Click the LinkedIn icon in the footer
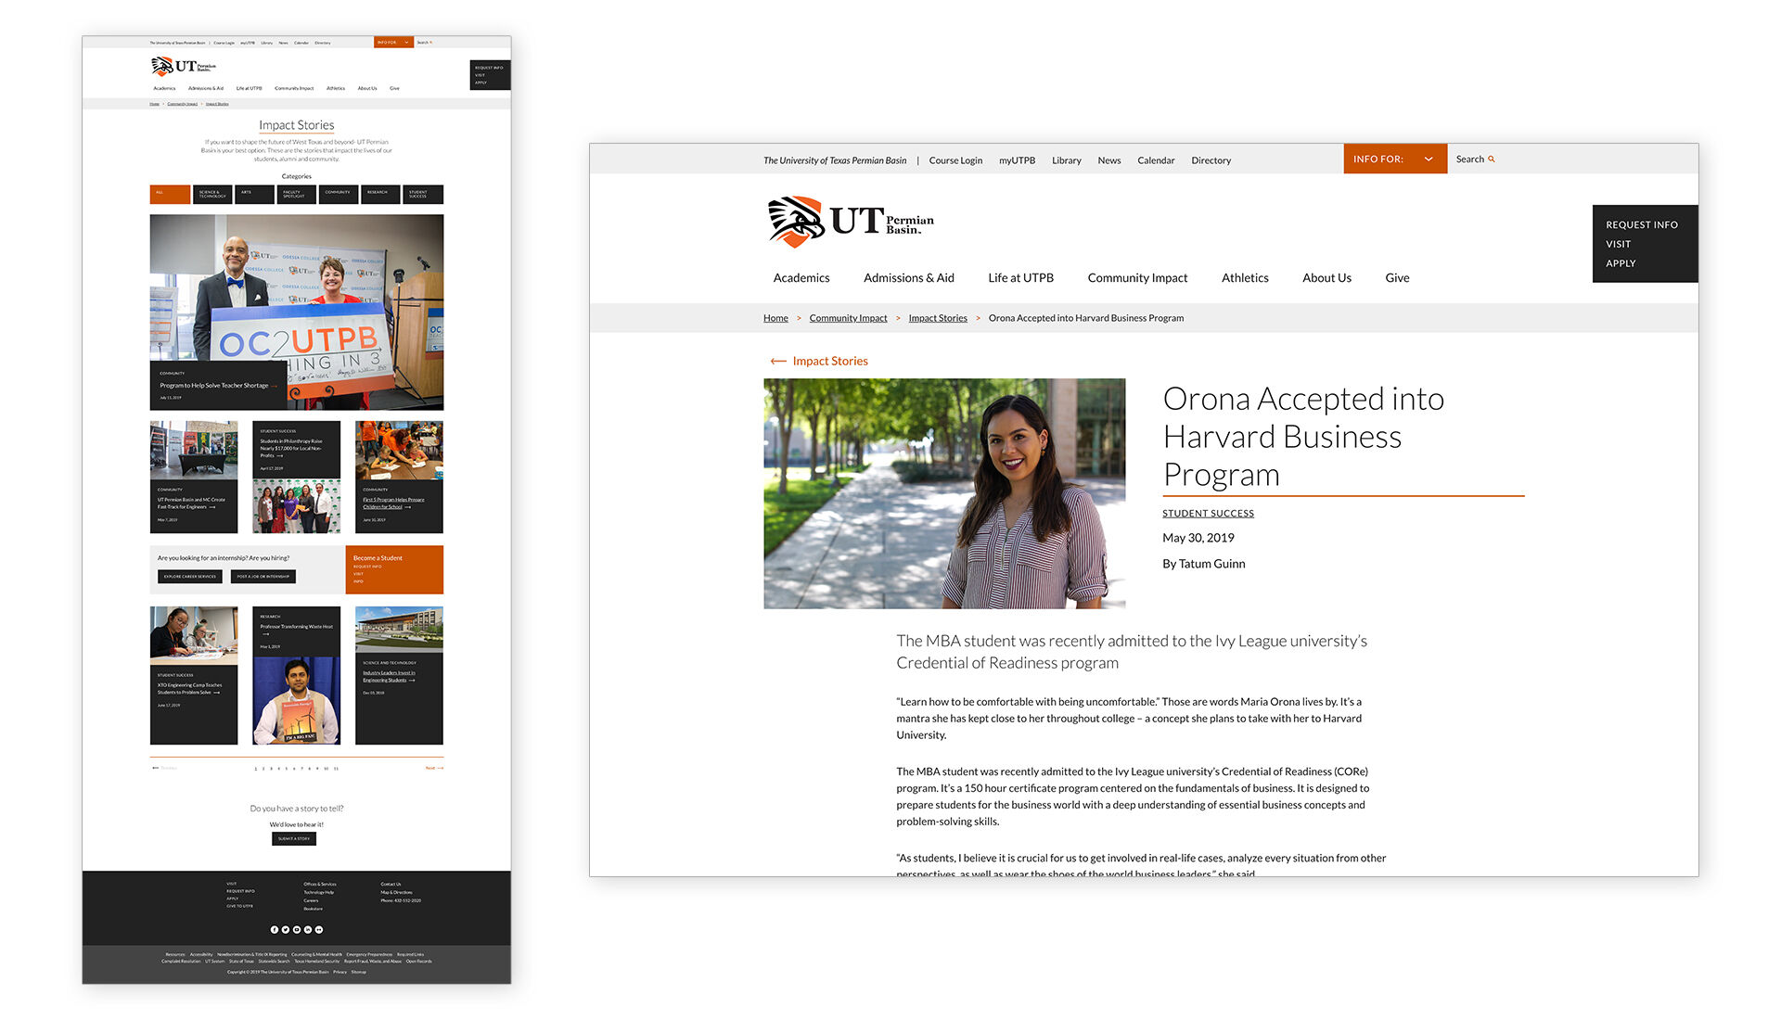The height and width of the screenshot is (1020, 1781). coord(308,929)
